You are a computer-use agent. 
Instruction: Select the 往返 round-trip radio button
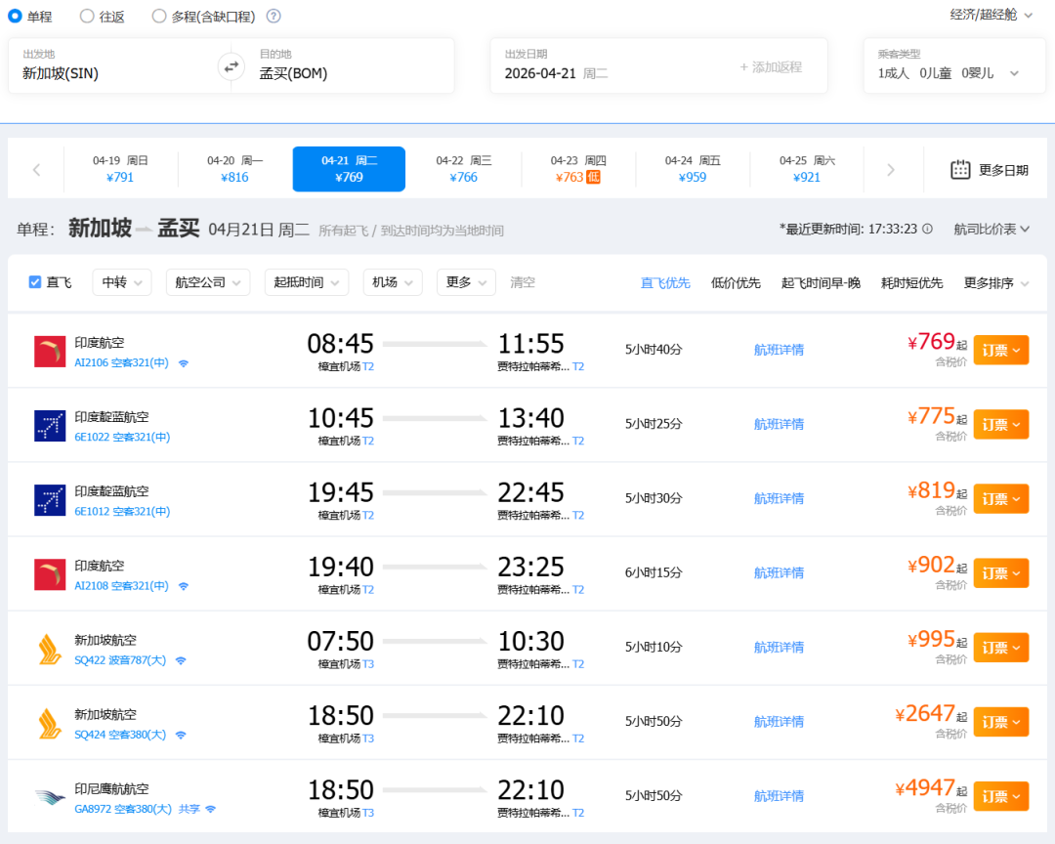coord(87,16)
